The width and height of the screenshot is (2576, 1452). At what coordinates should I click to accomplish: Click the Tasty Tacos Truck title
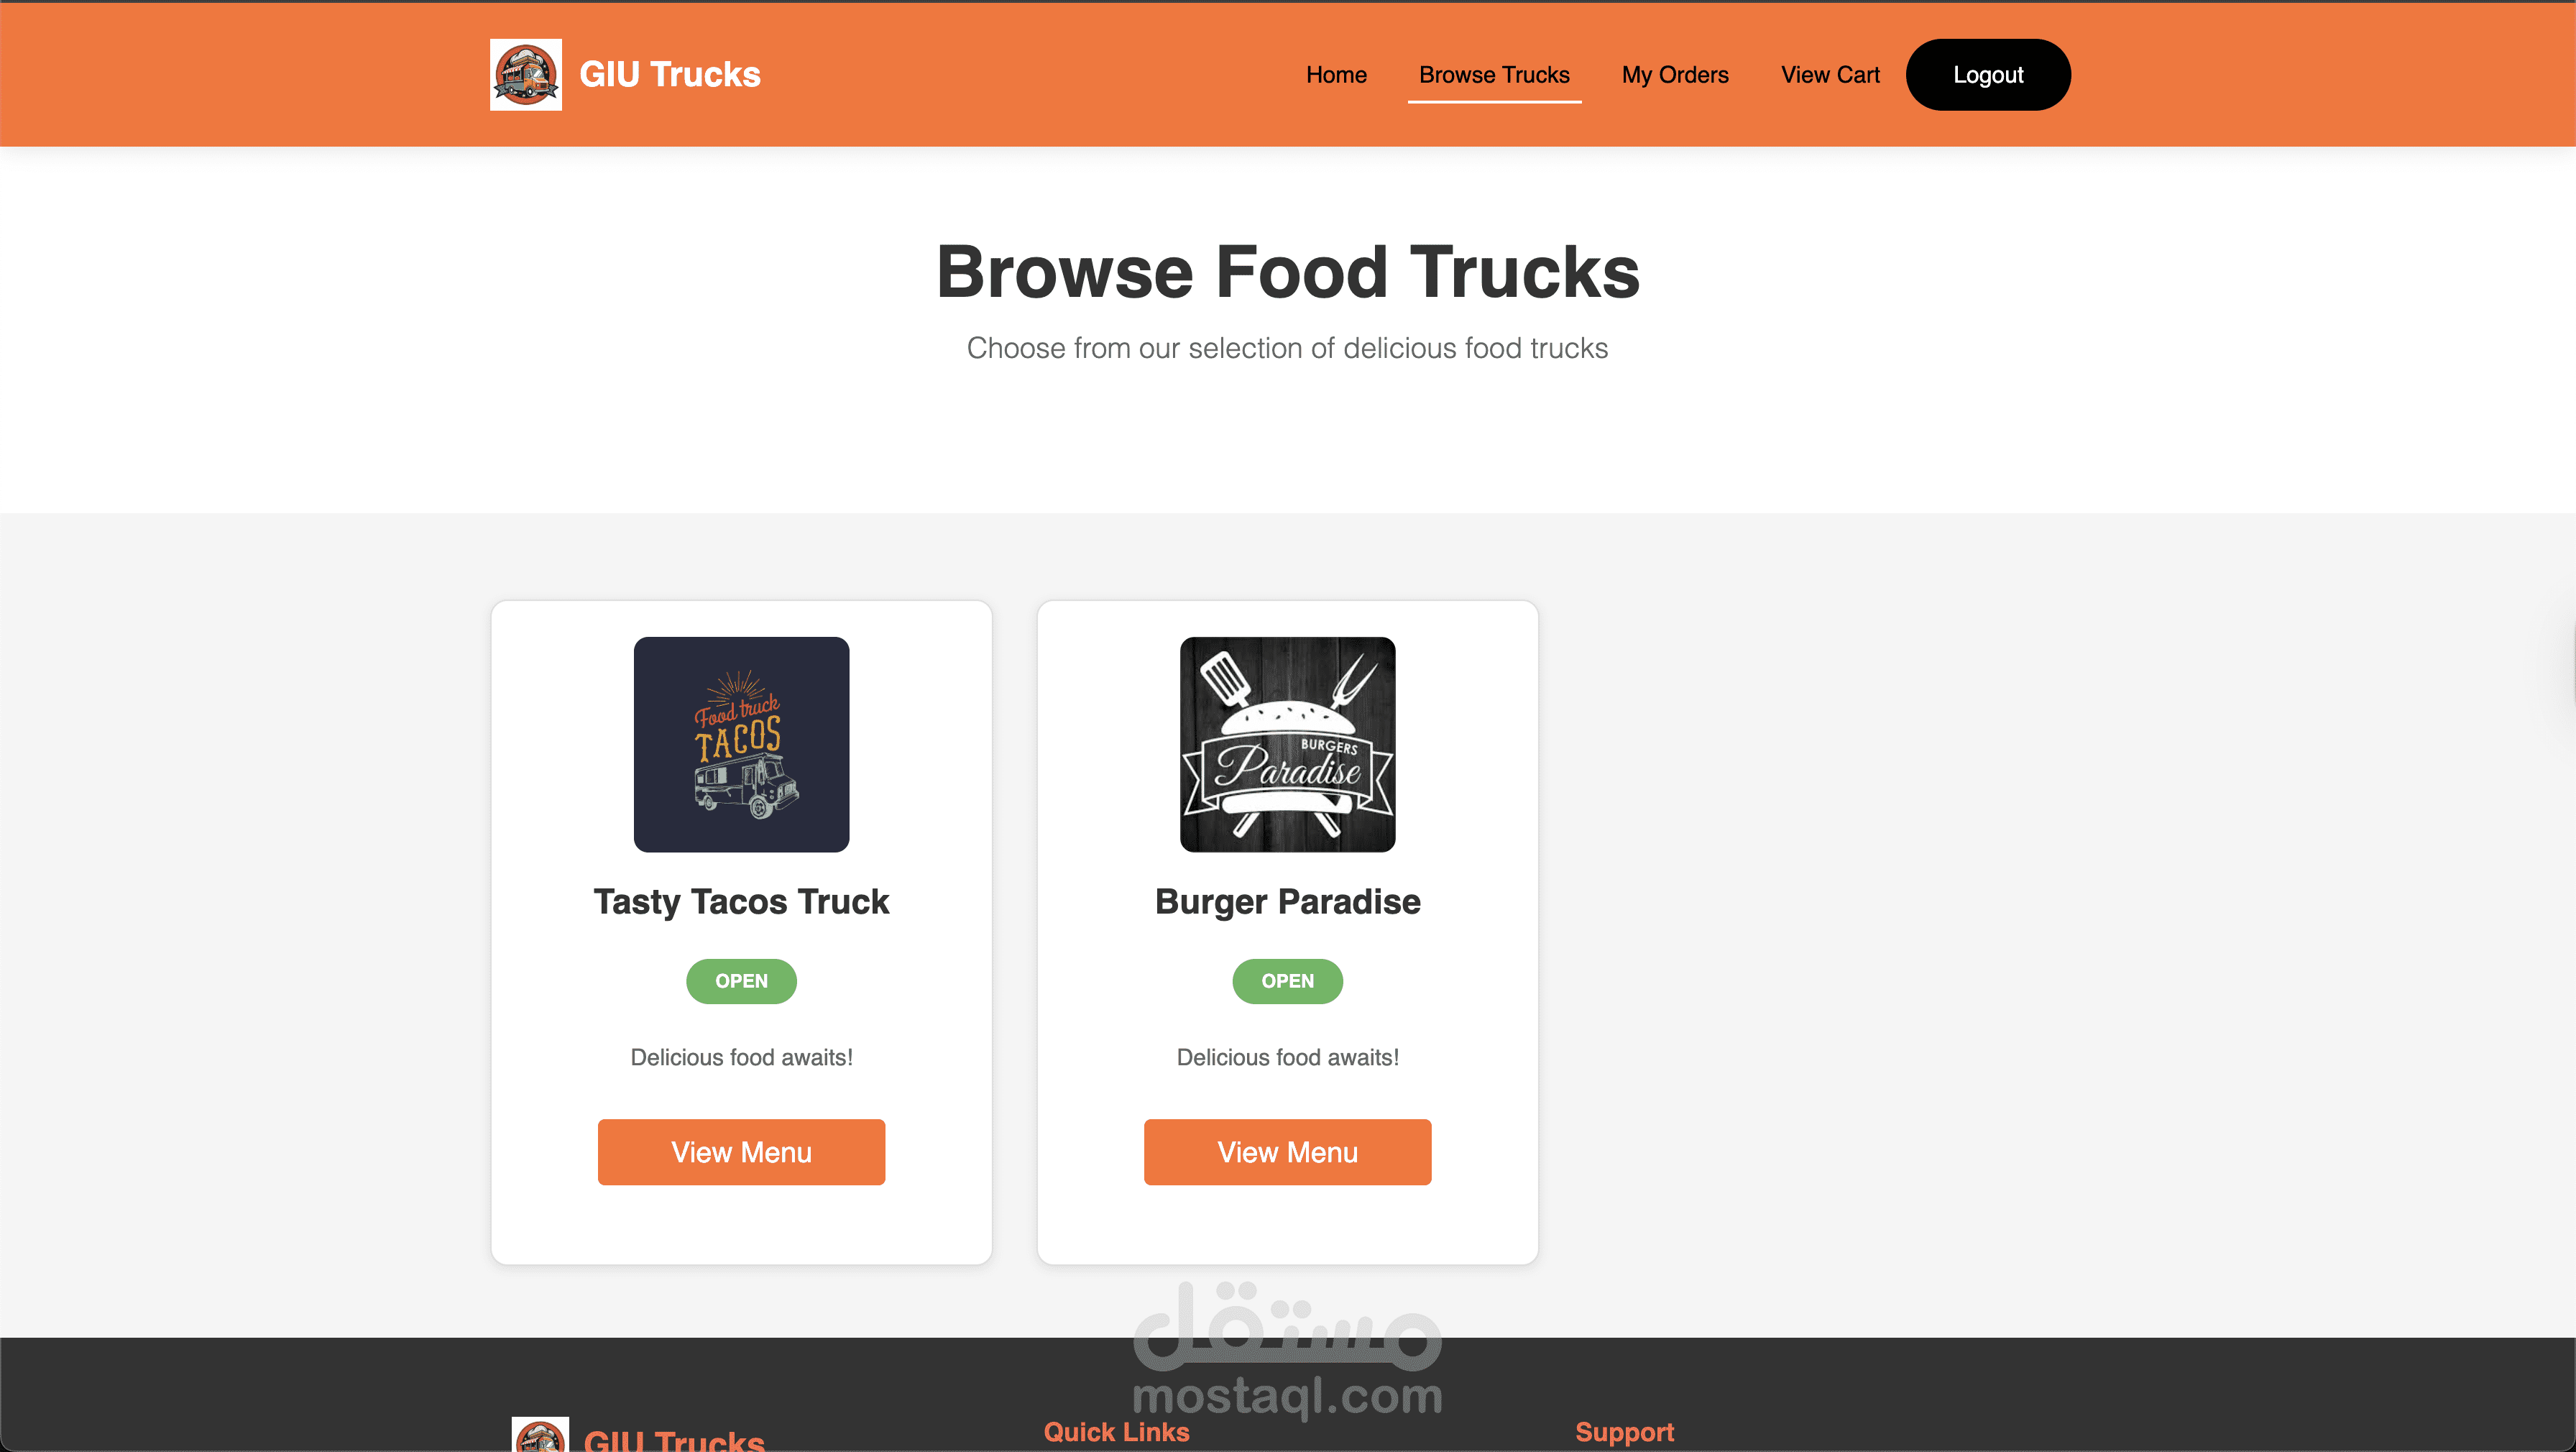click(741, 902)
